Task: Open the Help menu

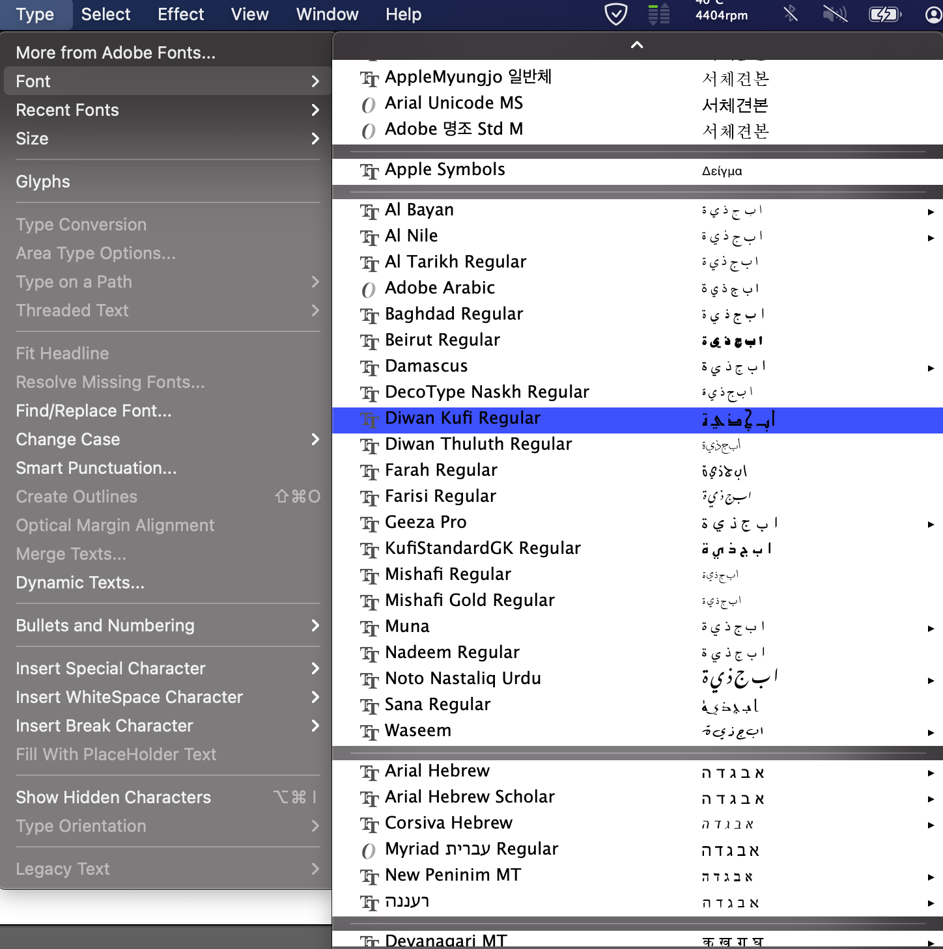Action: pyautogui.click(x=403, y=14)
